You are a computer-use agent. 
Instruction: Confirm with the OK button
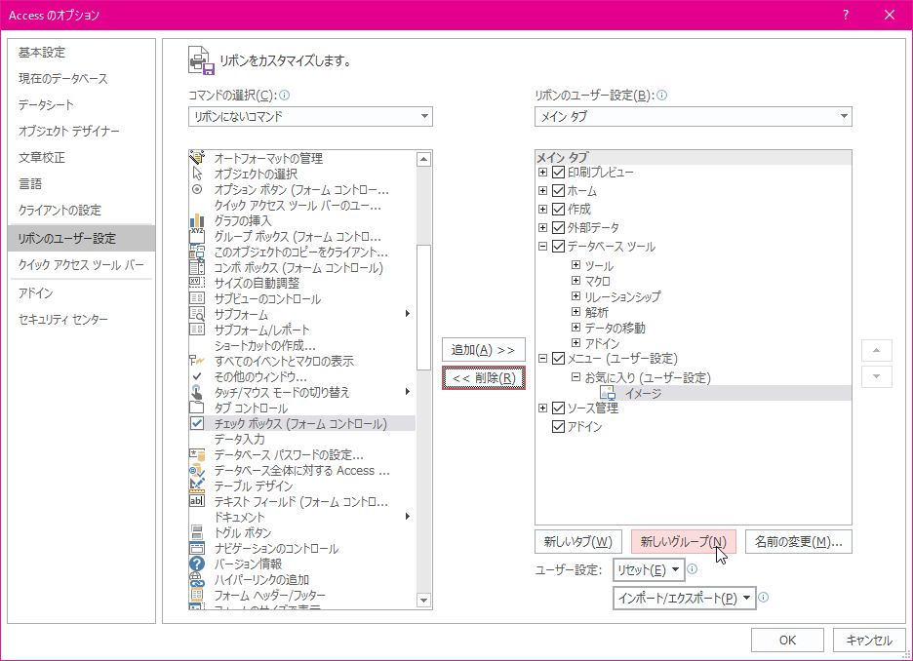point(787,641)
